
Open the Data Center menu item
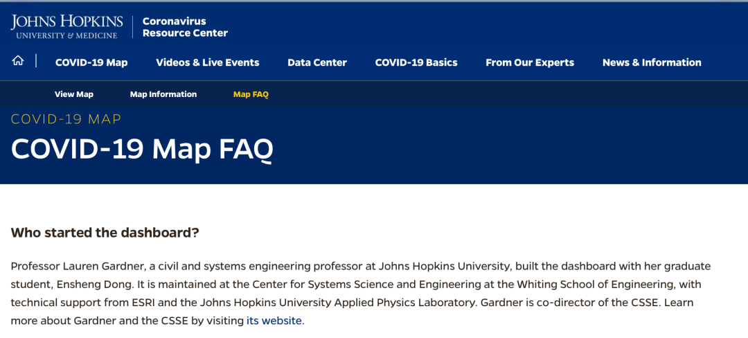[317, 62]
